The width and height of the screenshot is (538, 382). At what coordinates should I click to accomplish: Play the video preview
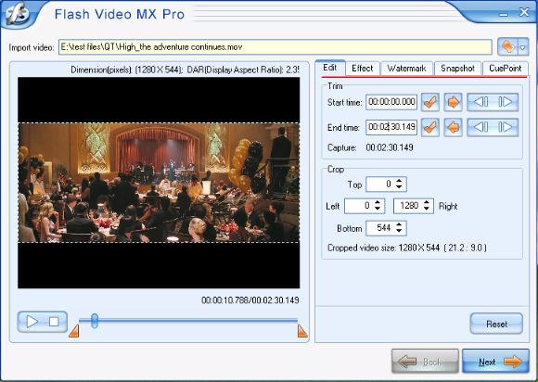pyautogui.click(x=32, y=322)
